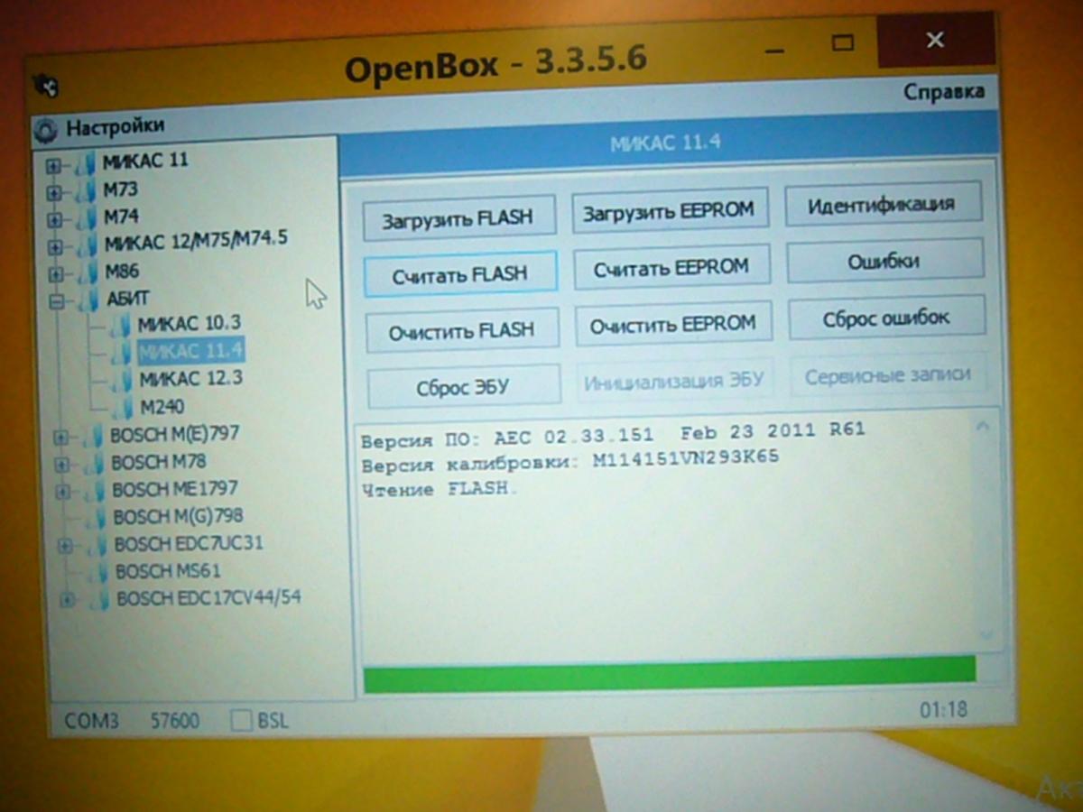The image size is (1083, 812).
Task: Click the Версия калибровки log line
Action: click(569, 459)
